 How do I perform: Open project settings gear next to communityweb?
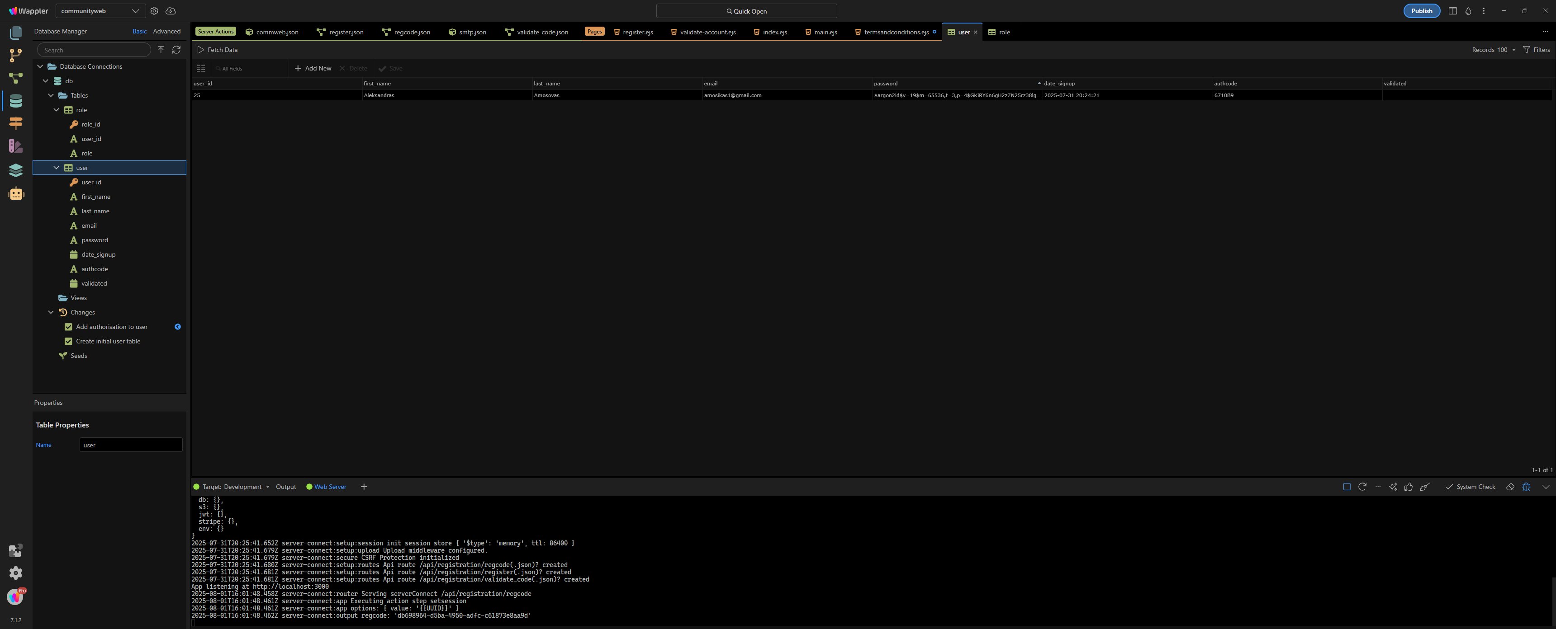click(x=154, y=11)
